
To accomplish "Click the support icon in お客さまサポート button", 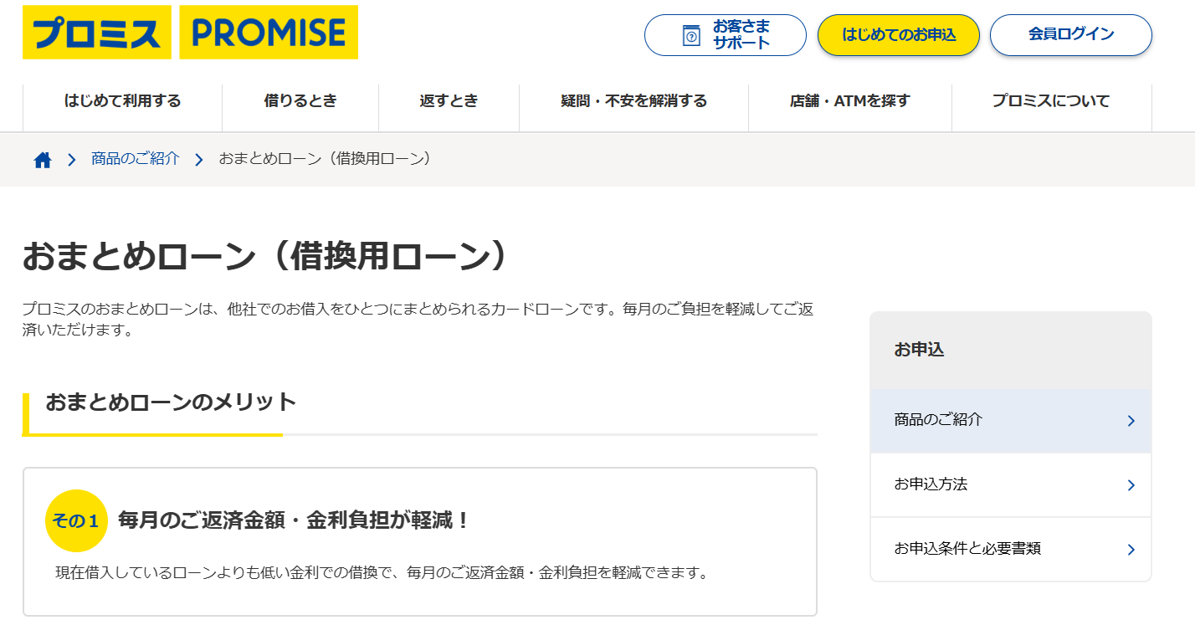I will 691,36.
